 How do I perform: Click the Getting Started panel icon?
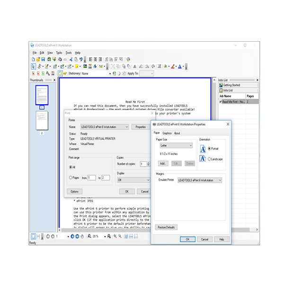tap(221, 85)
